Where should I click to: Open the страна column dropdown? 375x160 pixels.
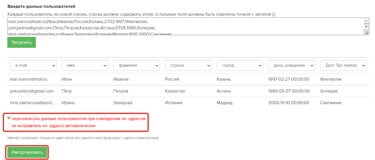click(x=188, y=65)
